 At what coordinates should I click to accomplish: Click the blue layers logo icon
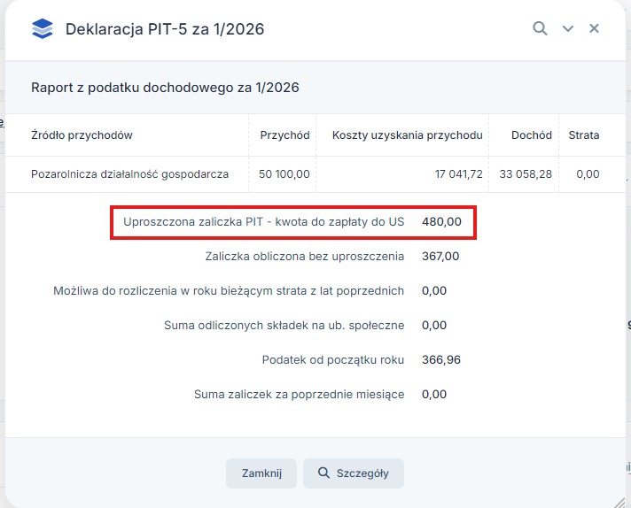pyautogui.click(x=42, y=29)
